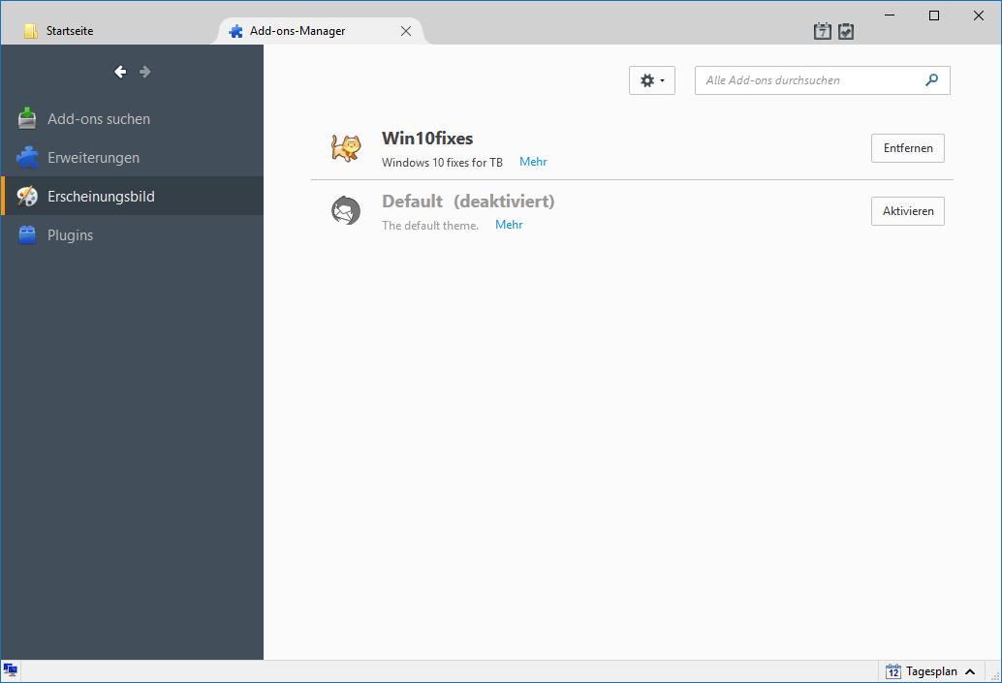Activate the Default theme with Aktivieren
The image size is (1002, 683).
pyautogui.click(x=907, y=211)
